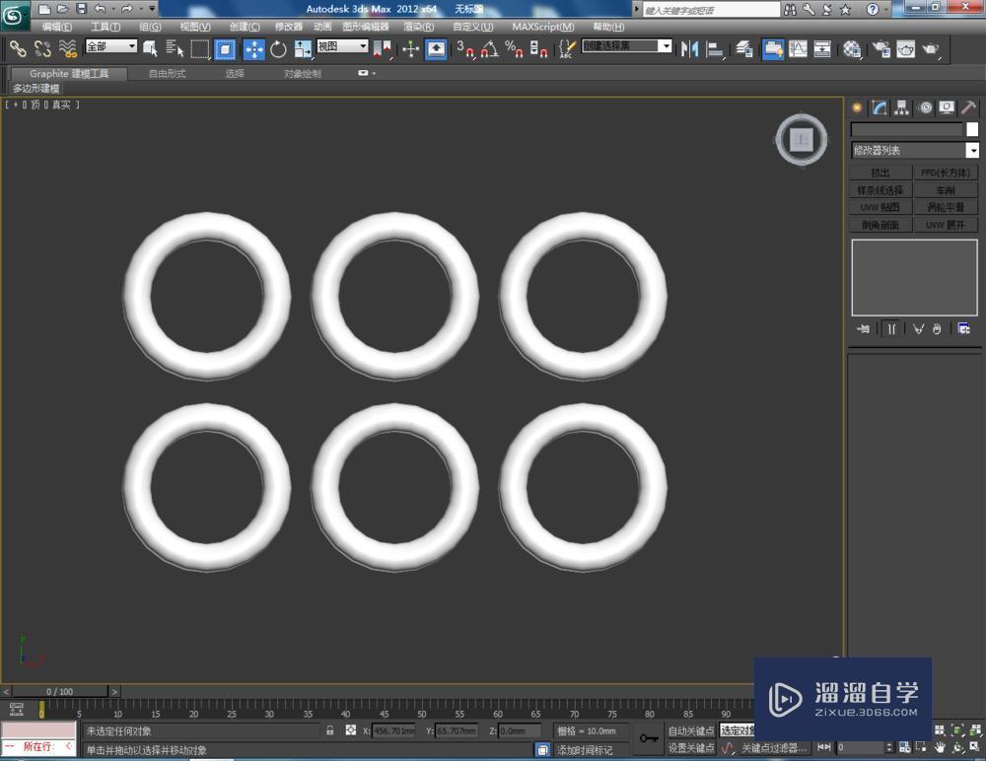The height and width of the screenshot is (761, 986).
Task: Enable the Auto Key (自动关键点) toggle
Action: pos(690,730)
